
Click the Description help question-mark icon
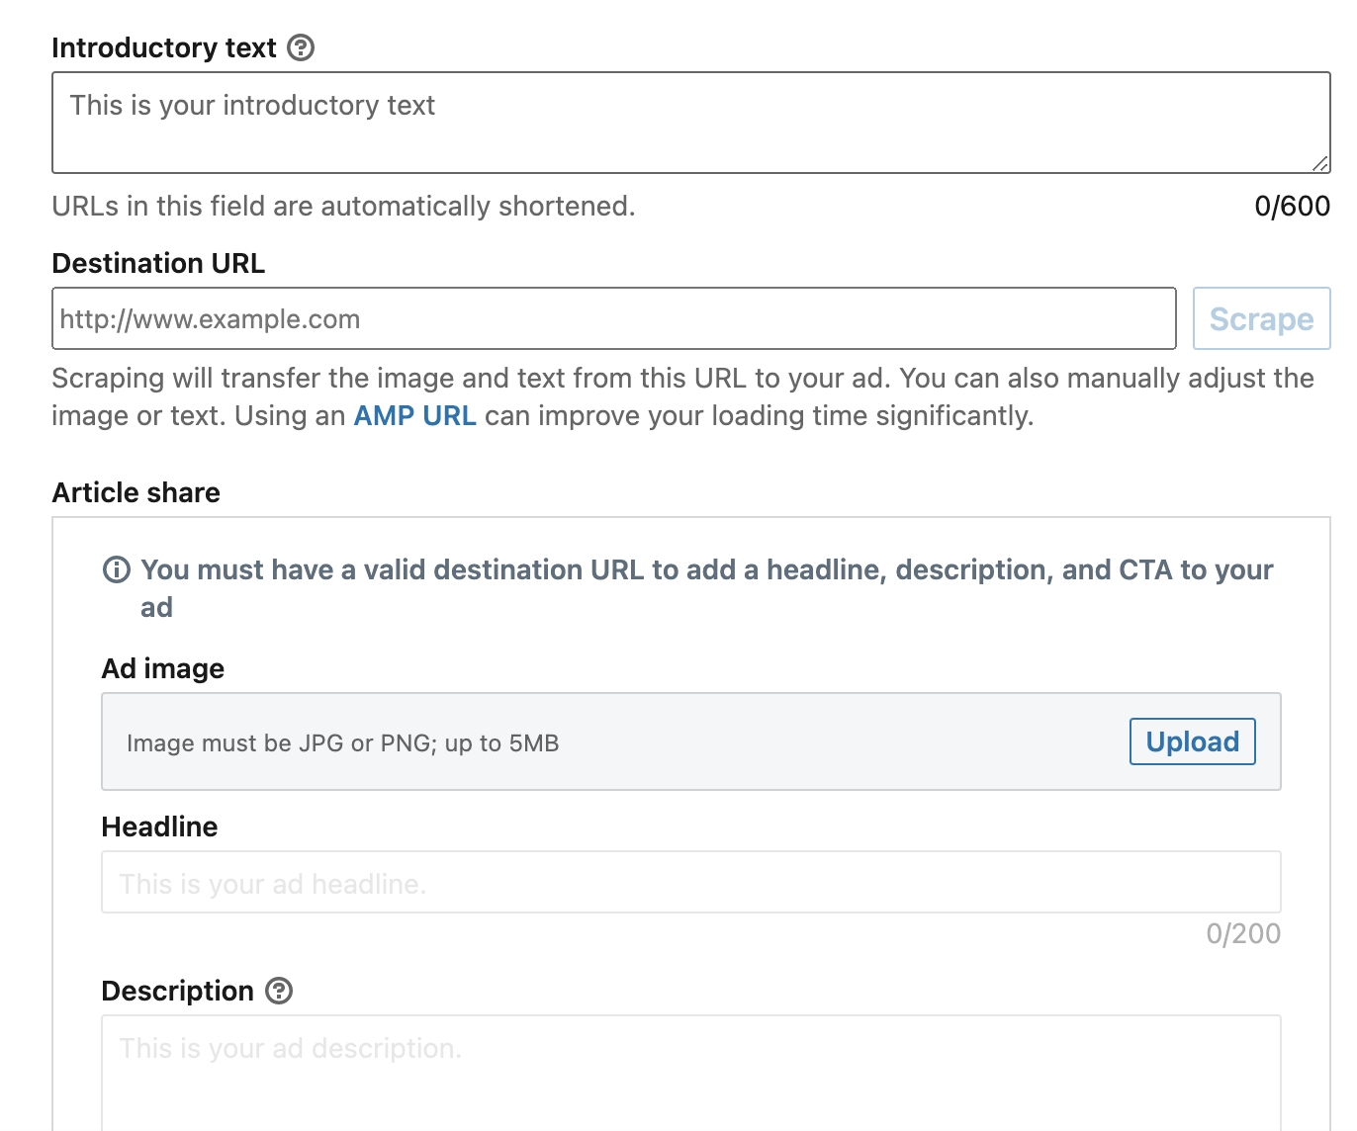pyautogui.click(x=280, y=991)
